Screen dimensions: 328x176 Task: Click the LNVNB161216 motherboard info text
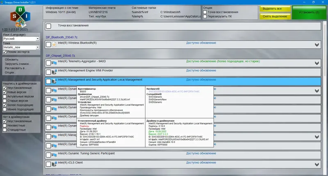(98, 12)
